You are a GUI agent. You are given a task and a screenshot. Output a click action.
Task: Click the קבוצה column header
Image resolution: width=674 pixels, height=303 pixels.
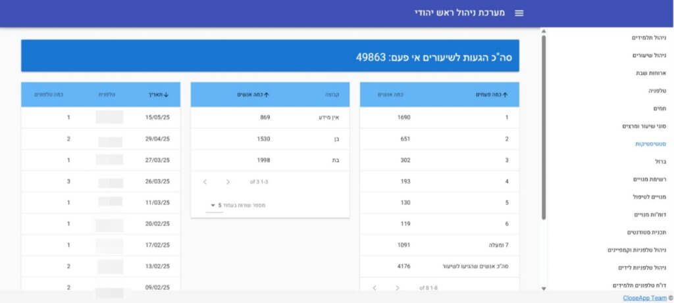coord(332,95)
